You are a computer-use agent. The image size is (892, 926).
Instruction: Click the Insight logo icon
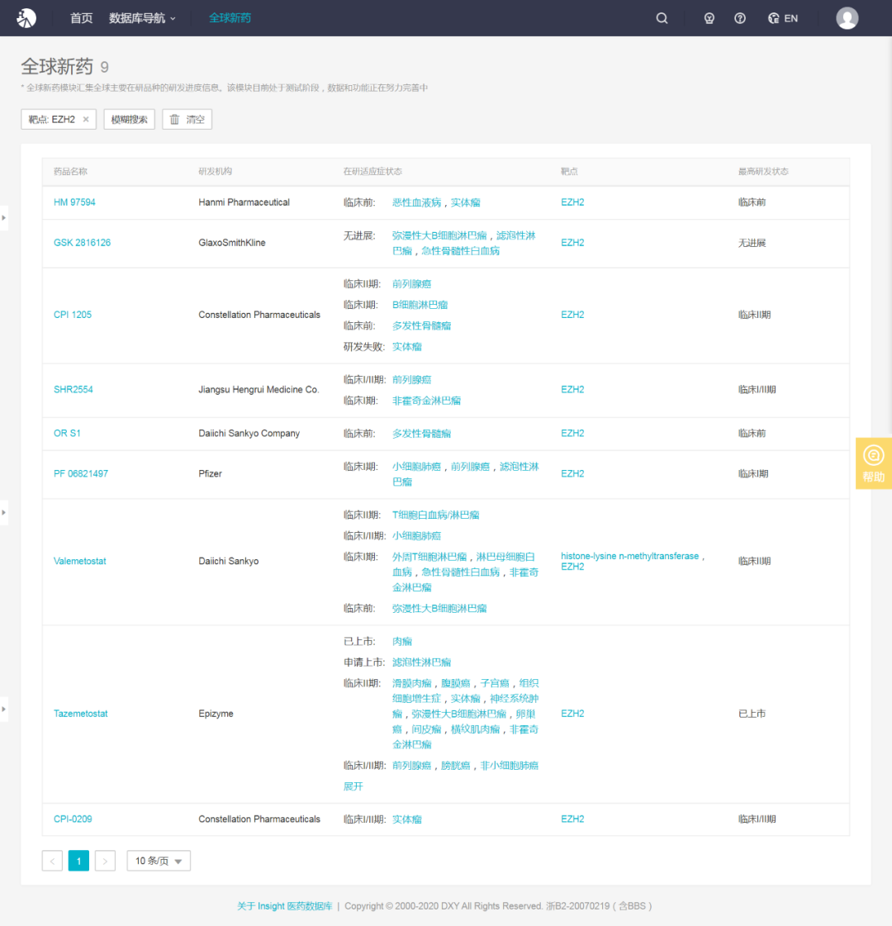(x=26, y=17)
